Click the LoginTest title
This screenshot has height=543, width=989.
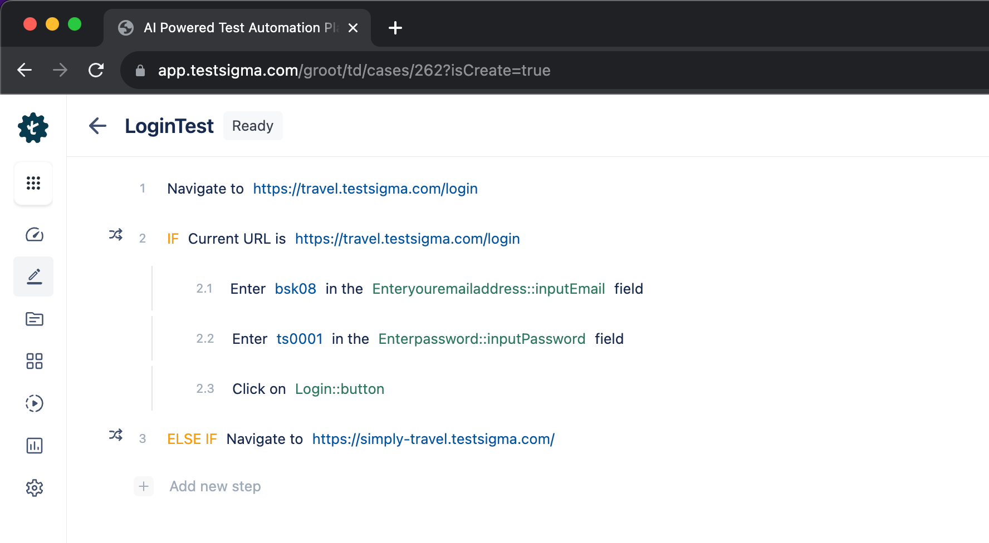coord(169,126)
